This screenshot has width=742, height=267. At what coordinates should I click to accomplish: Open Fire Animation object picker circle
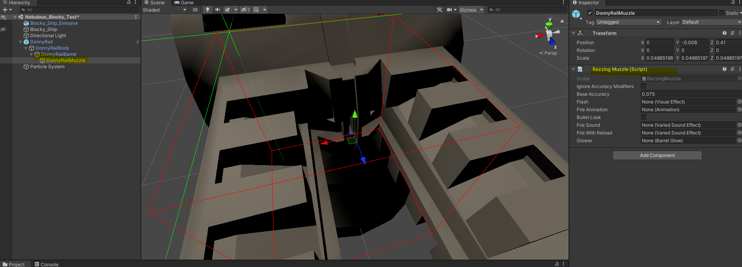(x=739, y=109)
